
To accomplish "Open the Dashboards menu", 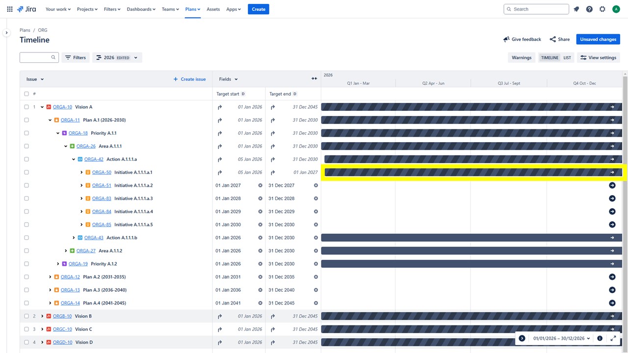I will 141,9.
